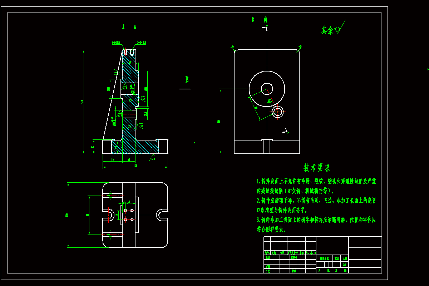Click the line '符合图样要求'

271,230
